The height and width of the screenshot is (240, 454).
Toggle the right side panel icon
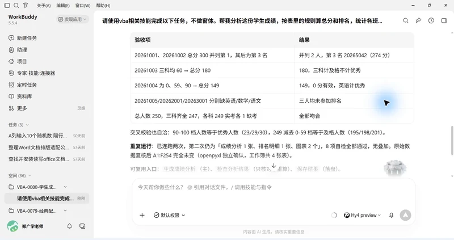click(x=444, y=20)
